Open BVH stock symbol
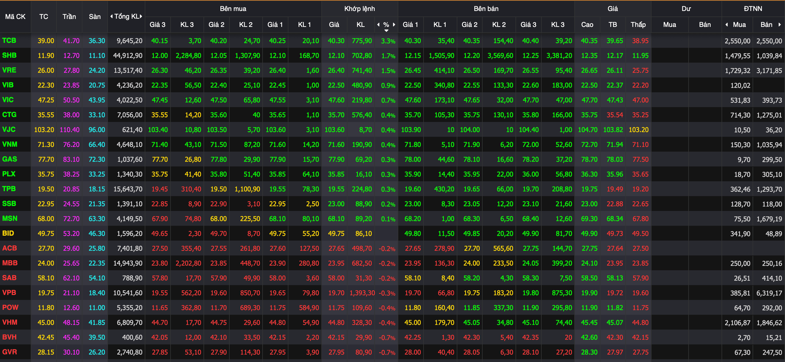The width and height of the screenshot is (785, 362). tap(9, 337)
